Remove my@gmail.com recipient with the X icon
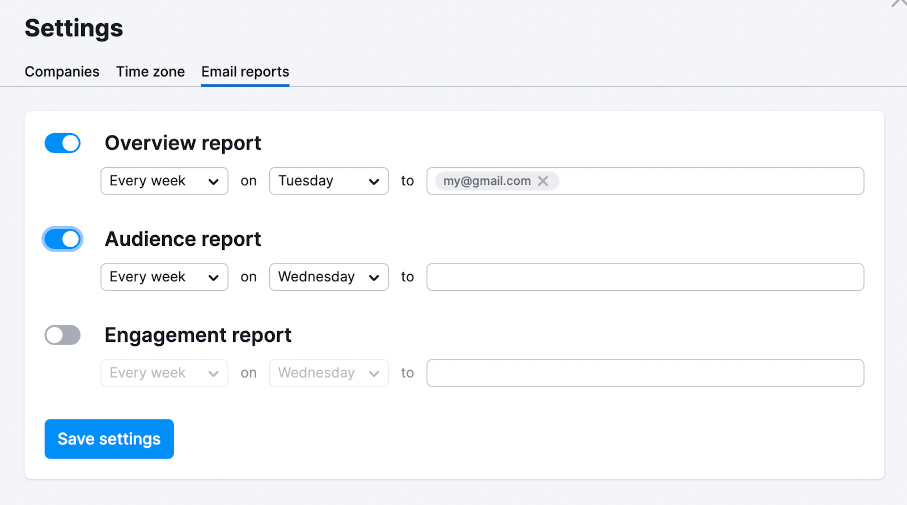907x505 pixels. pos(543,181)
